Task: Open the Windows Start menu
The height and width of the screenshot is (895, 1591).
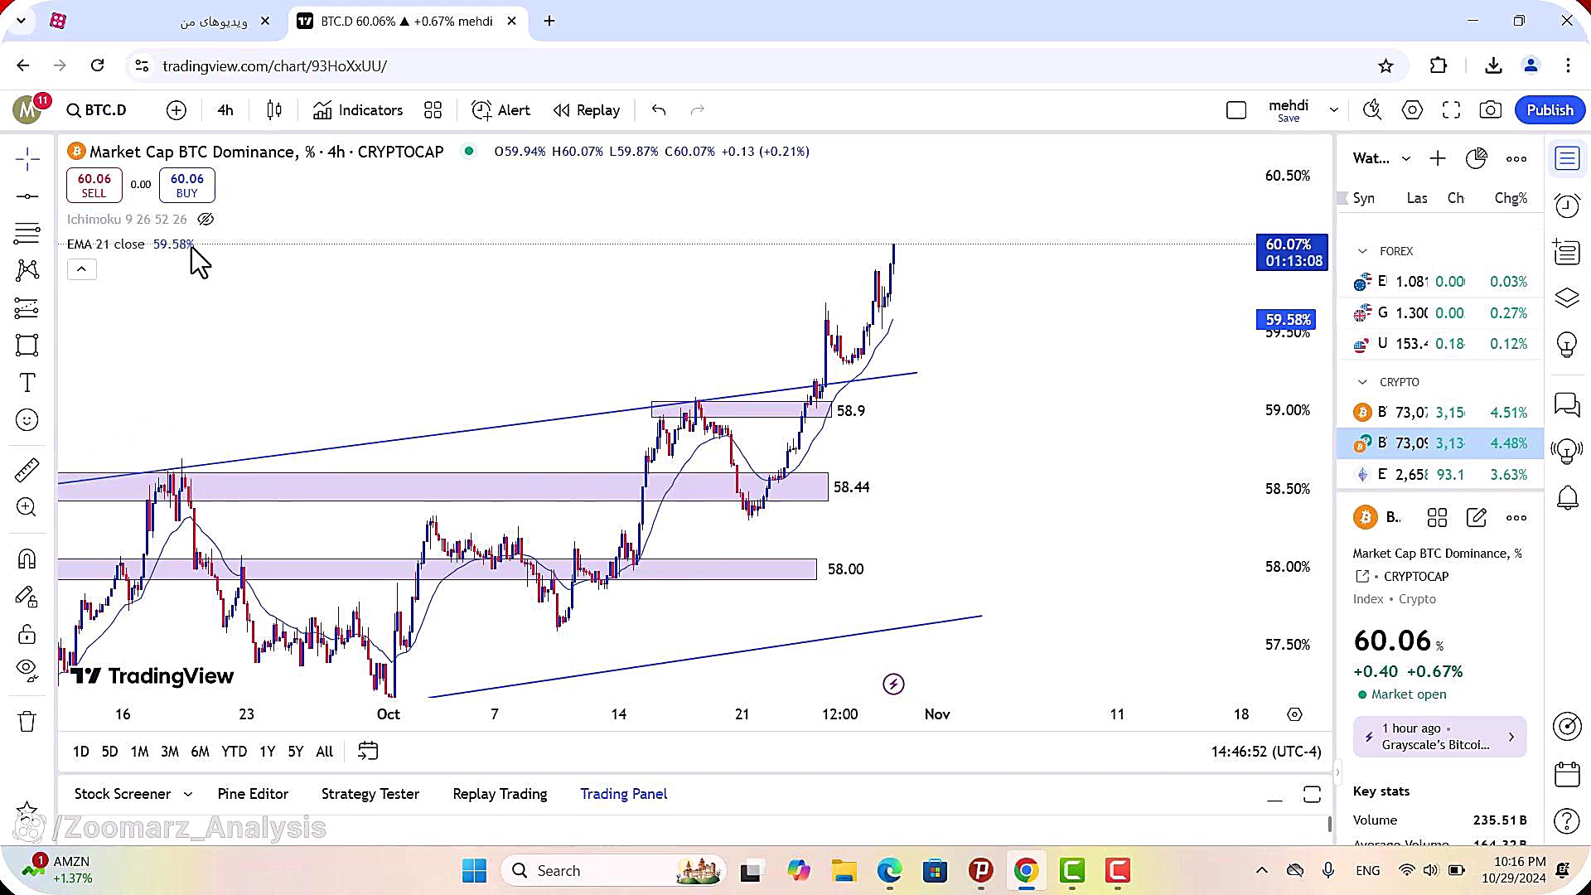Action: click(x=474, y=871)
